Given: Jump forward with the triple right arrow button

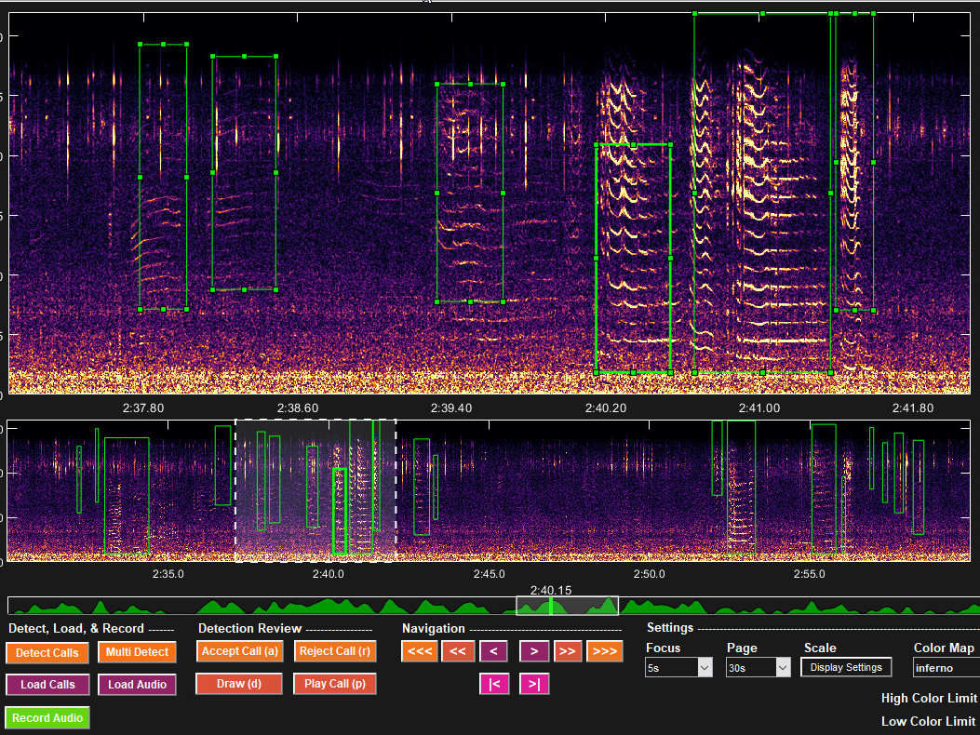Looking at the screenshot, I should point(604,651).
